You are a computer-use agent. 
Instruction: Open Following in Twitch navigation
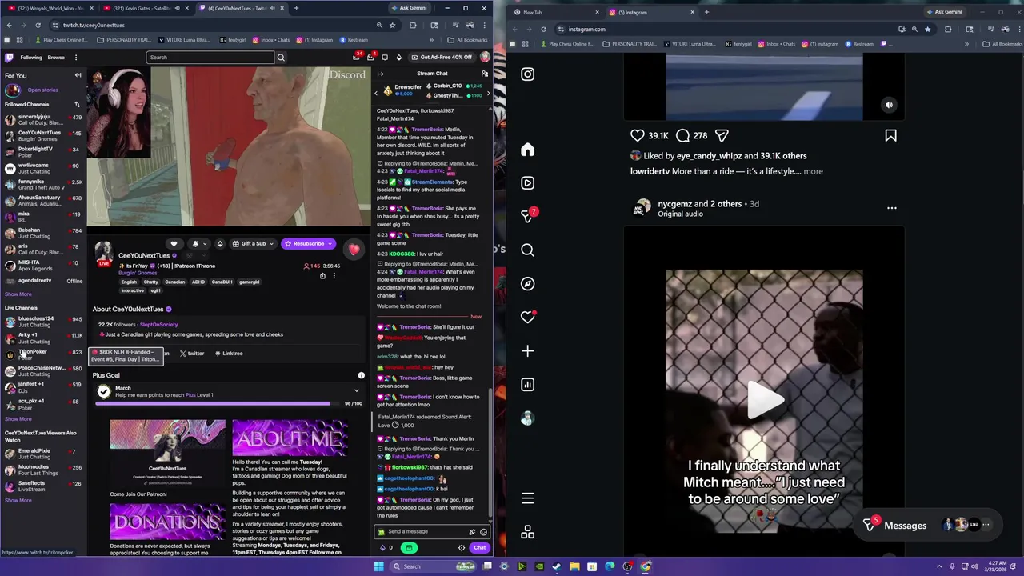point(31,58)
